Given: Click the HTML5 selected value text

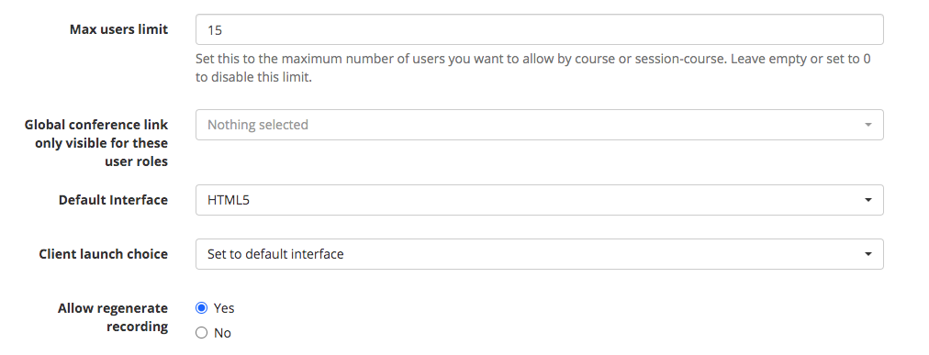Looking at the screenshot, I should [228, 200].
